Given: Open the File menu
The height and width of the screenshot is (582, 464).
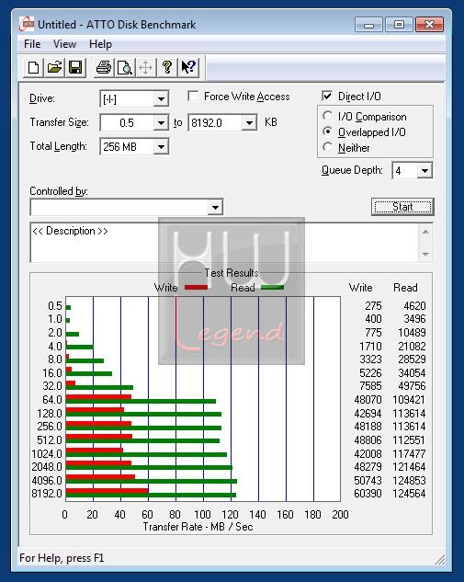Looking at the screenshot, I should (x=32, y=44).
